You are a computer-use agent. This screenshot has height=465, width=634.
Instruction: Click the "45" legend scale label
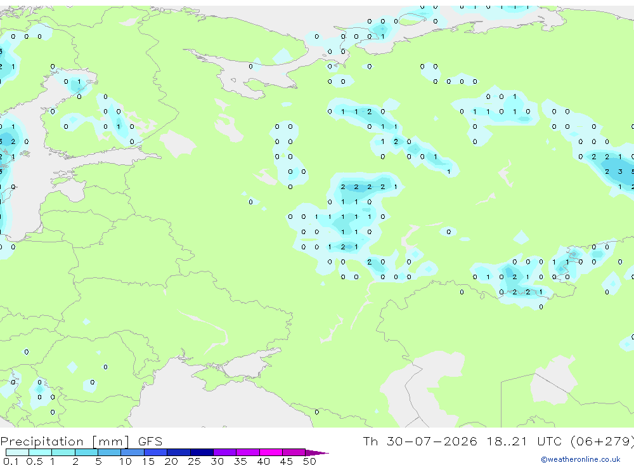(x=287, y=461)
